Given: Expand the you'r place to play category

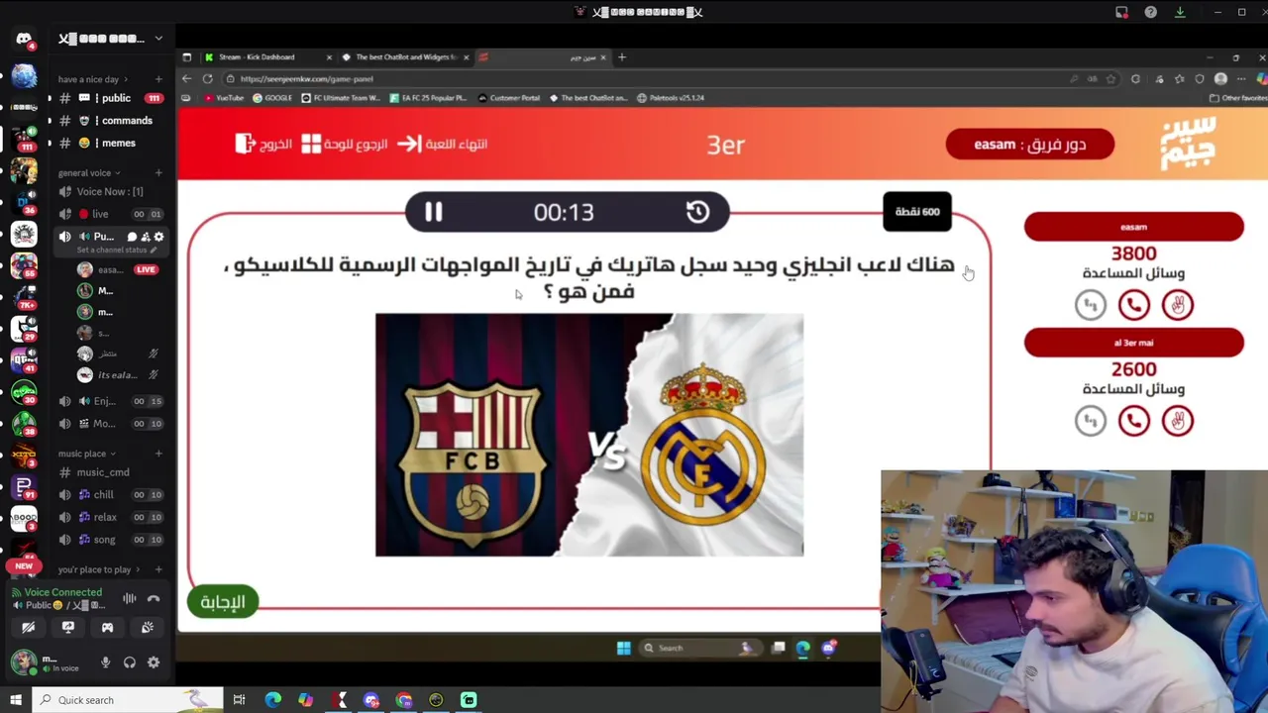Looking at the screenshot, I should 99,569.
